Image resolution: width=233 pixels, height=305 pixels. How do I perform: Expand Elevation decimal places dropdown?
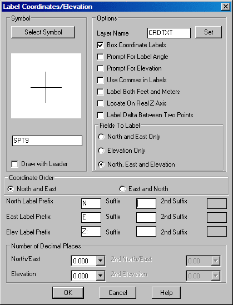(x=101, y=276)
